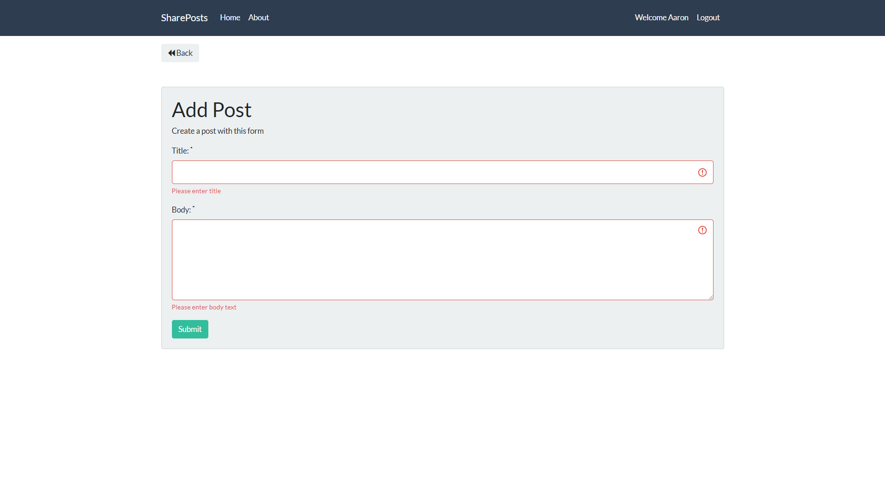
Task: Log out using the Logout link
Action: coord(708,18)
